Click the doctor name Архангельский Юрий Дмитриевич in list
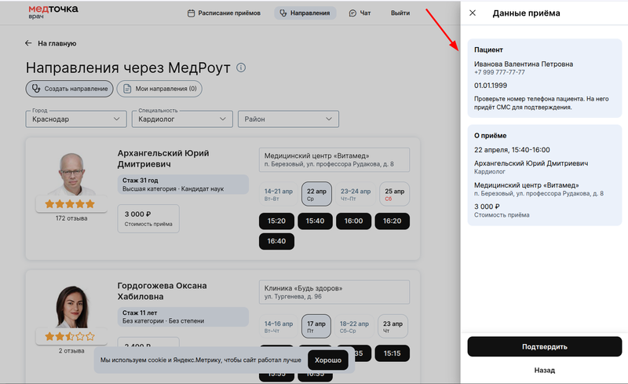The width and height of the screenshot is (628, 384). tap(163, 159)
